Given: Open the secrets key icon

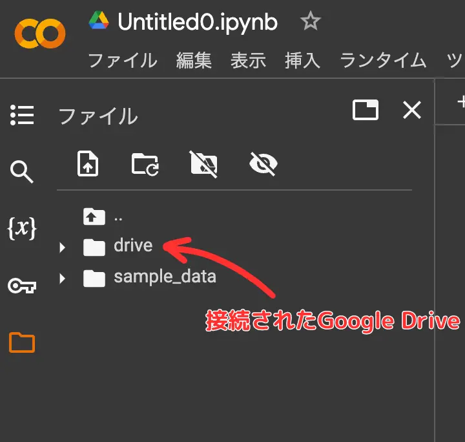Looking at the screenshot, I should coord(22,286).
